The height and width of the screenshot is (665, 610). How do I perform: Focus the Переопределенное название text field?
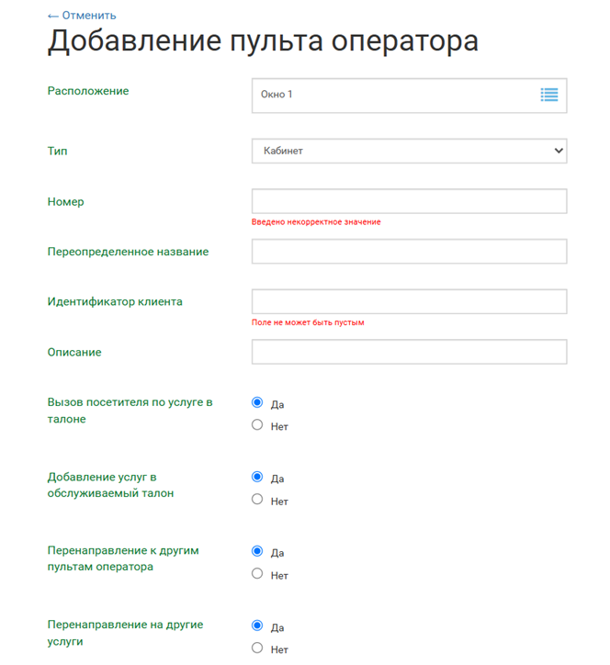tap(409, 252)
